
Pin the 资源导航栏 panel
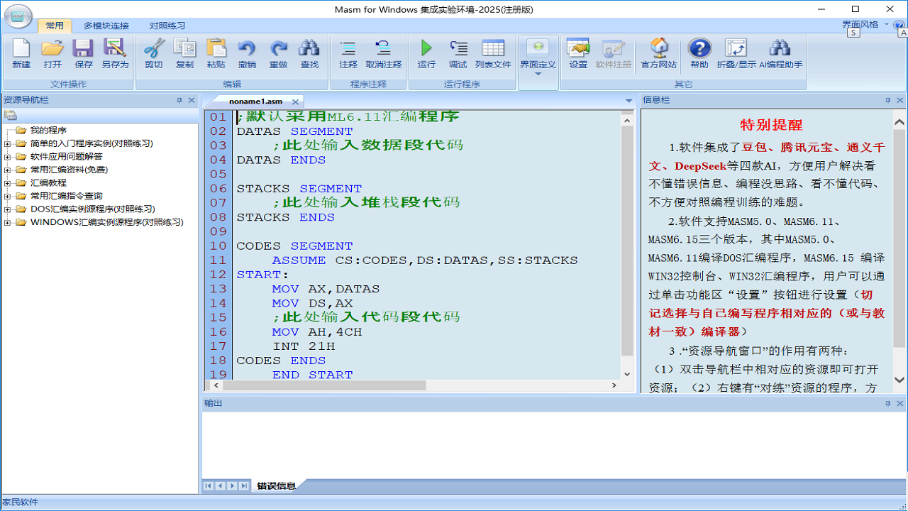click(179, 100)
